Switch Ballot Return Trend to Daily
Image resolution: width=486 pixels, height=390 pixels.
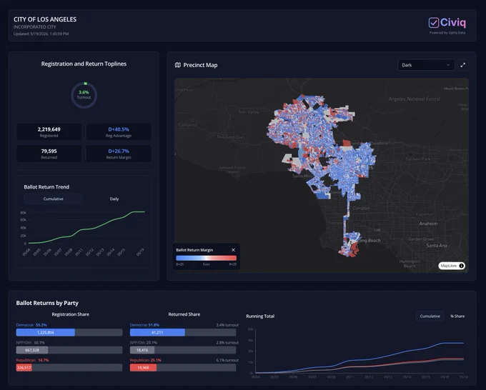click(x=114, y=199)
